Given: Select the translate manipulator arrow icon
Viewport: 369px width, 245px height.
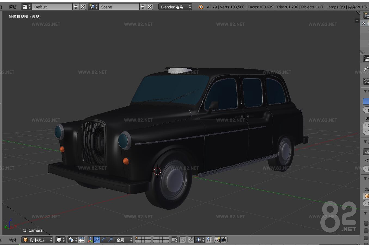Looking at the screenshot, I should point(97,240).
